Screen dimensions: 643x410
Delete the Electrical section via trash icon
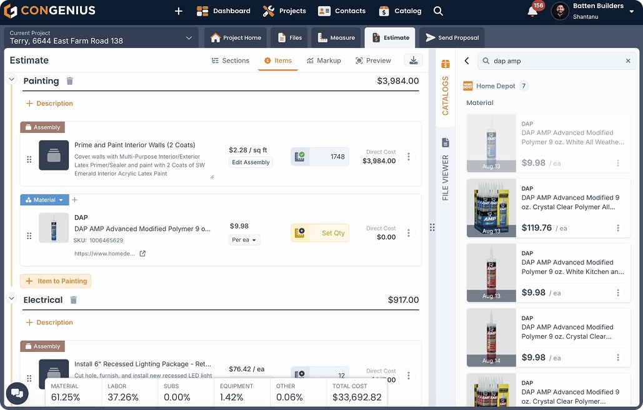pos(73,300)
